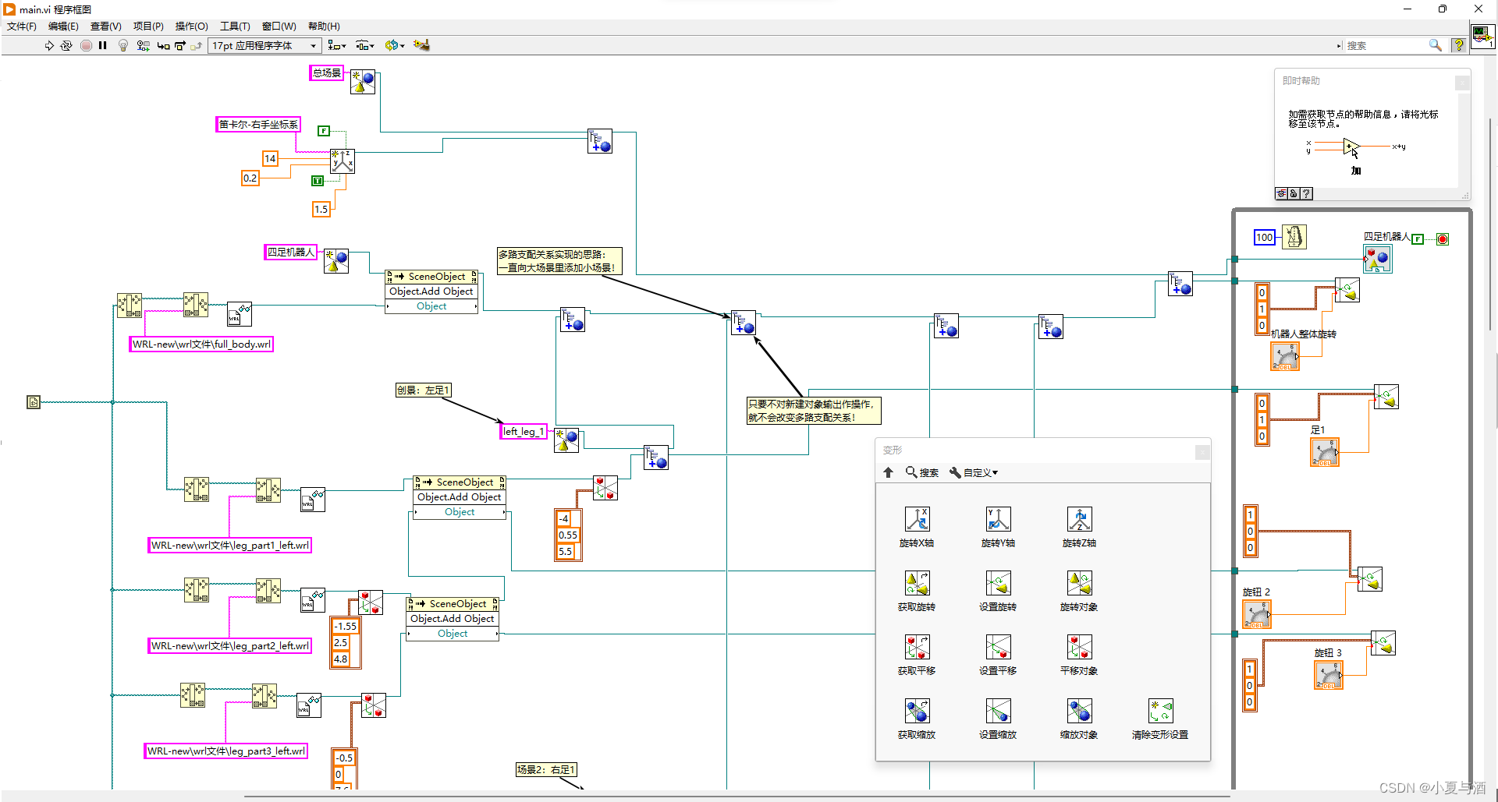Screen dimensions: 1498x802
Task: Select 旋转Y轴 in the 变形 palette
Action: 998,526
